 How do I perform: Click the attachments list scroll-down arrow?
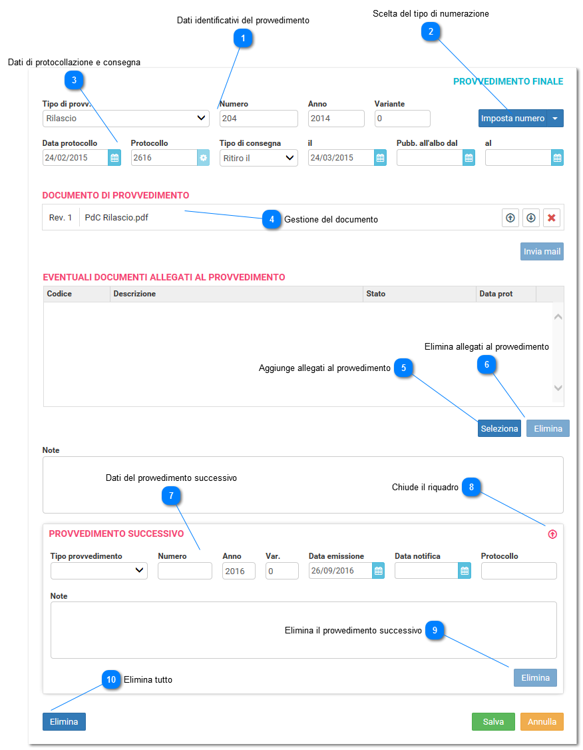point(558,388)
